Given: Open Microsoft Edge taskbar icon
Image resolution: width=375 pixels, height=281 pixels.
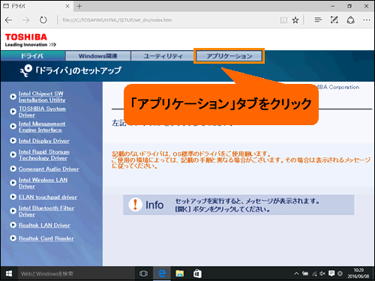Looking at the screenshot, I should pyautogui.click(x=162, y=274).
